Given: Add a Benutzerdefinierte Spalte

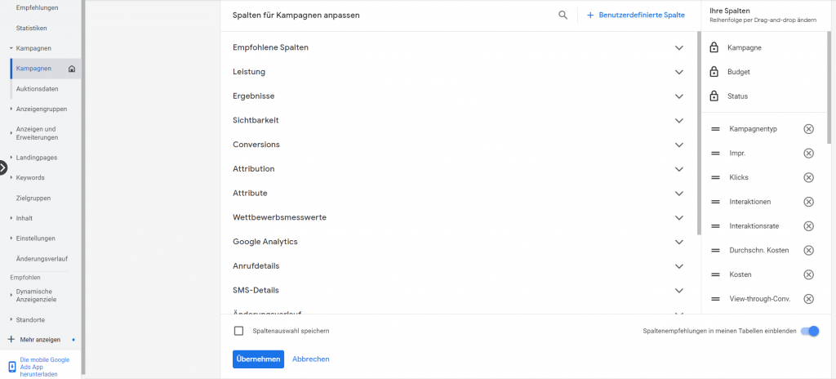Looking at the screenshot, I should pos(635,15).
